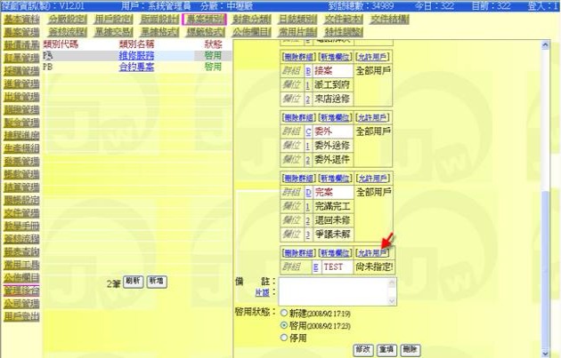Click the 片語 link beside the remark box

pos(262,291)
